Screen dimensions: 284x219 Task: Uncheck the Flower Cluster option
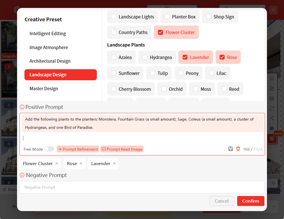(160, 32)
